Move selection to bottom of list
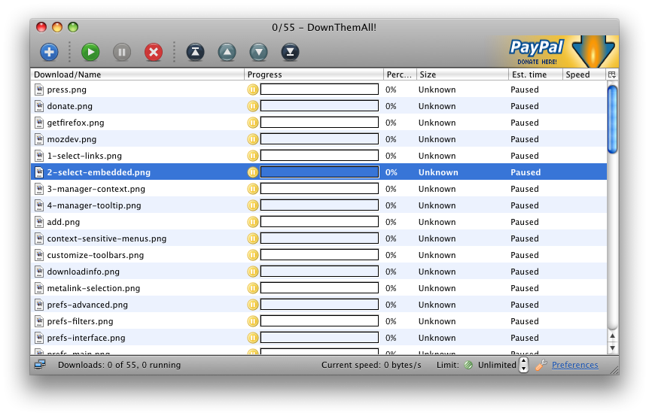 (x=290, y=52)
